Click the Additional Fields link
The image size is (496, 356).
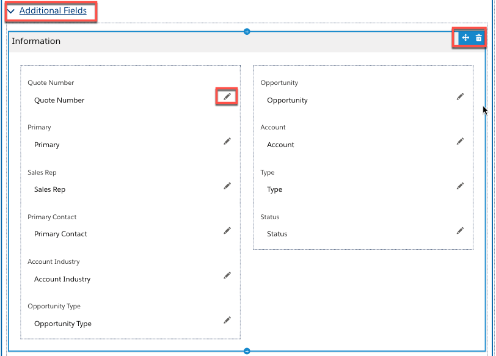(x=53, y=11)
